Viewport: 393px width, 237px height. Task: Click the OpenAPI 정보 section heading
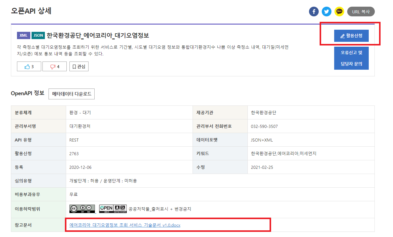point(28,93)
